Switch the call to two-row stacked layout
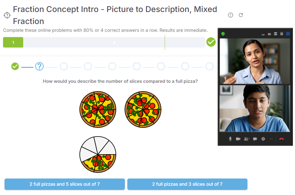The width and height of the screenshot is (295, 195). pos(275,34)
